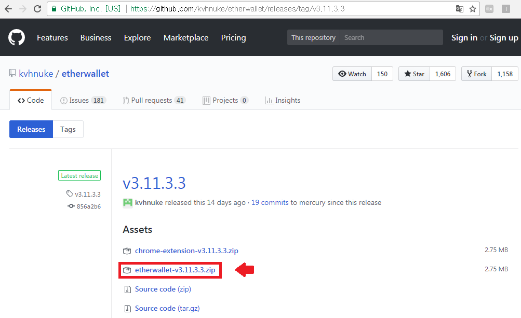Switch to the Insights tab
Image resolution: width=521 pixels, height=318 pixels.
(283, 100)
